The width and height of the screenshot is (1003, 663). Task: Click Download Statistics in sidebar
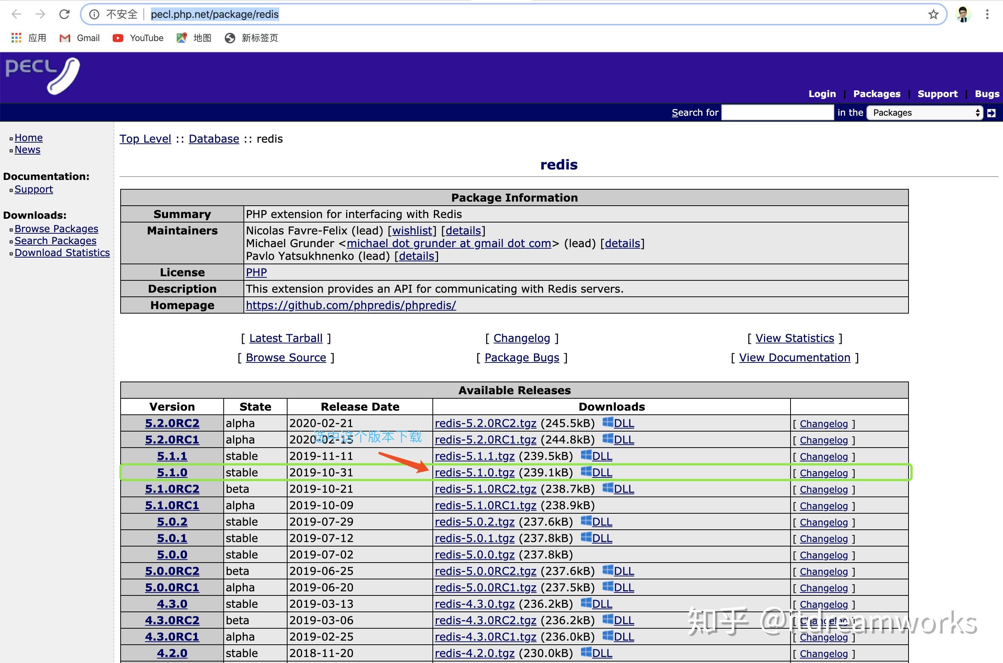(62, 252)
